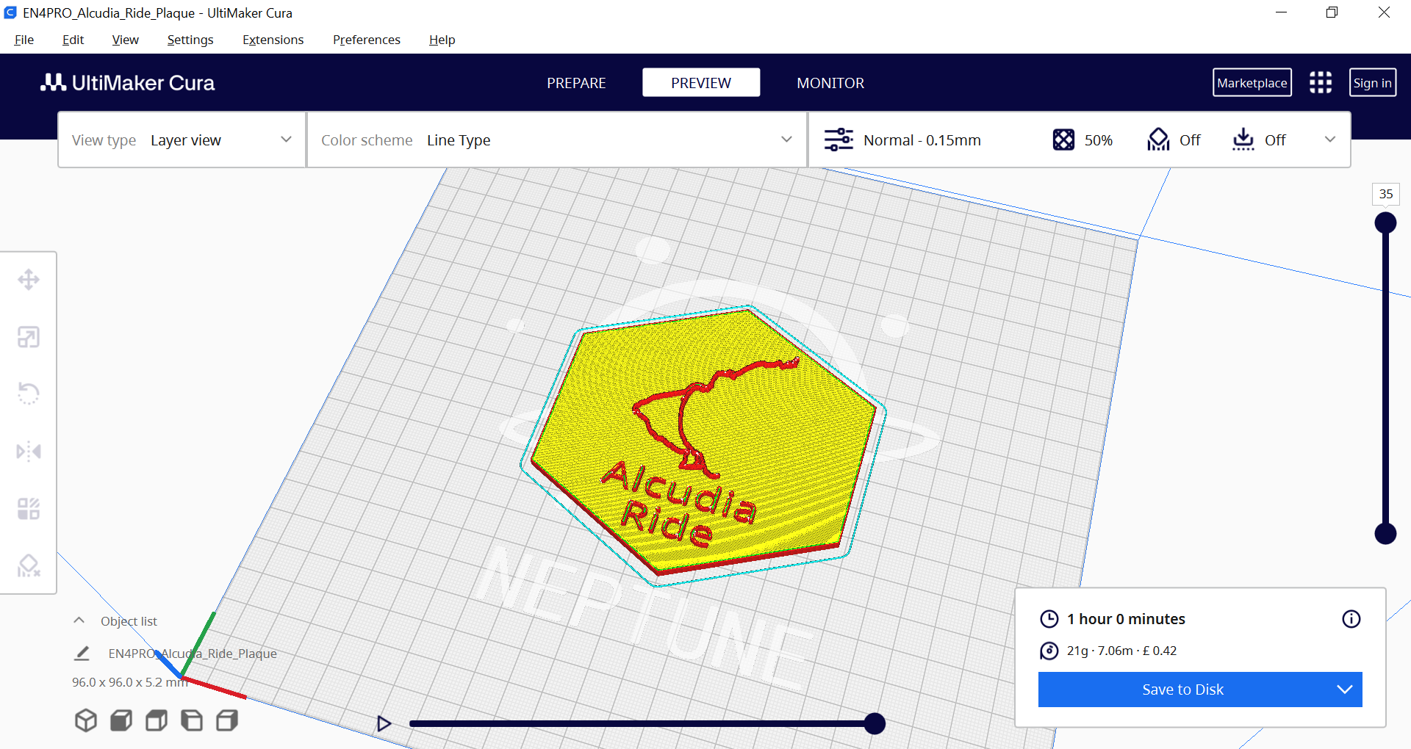Switch to front camera view
The height and width of the screenshot is (749, 1411).
[x=121, y=720]
